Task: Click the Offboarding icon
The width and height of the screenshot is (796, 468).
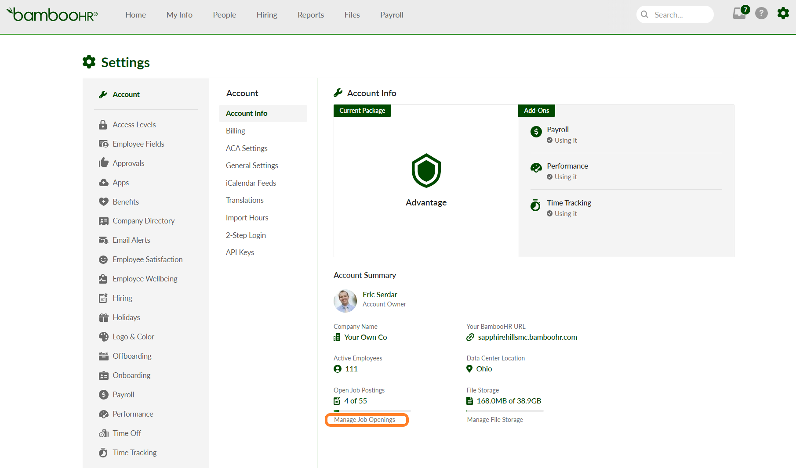Action: [103, 356]
